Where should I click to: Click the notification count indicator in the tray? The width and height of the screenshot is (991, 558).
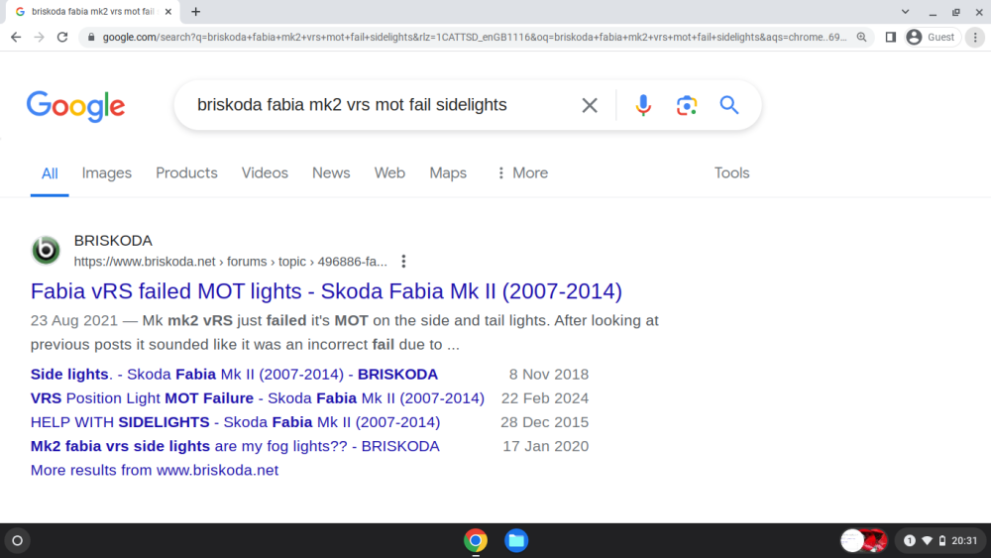(x=910, y=541)
